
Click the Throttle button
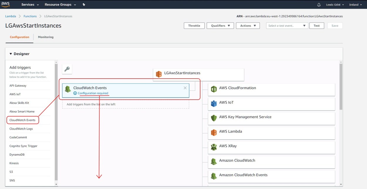194,25
